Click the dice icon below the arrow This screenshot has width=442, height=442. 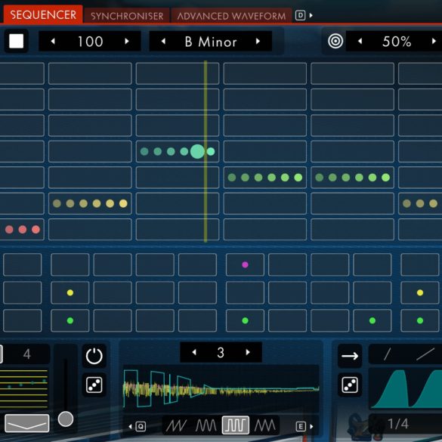click(350, 385)
